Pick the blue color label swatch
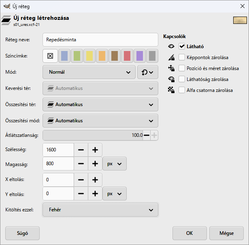 click(x=64, y=56)
